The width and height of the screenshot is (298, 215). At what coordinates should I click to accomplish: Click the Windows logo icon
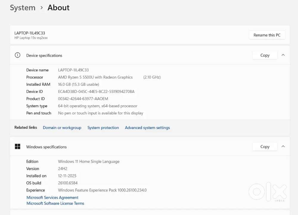pyautogui.click(x=18, y=147)
